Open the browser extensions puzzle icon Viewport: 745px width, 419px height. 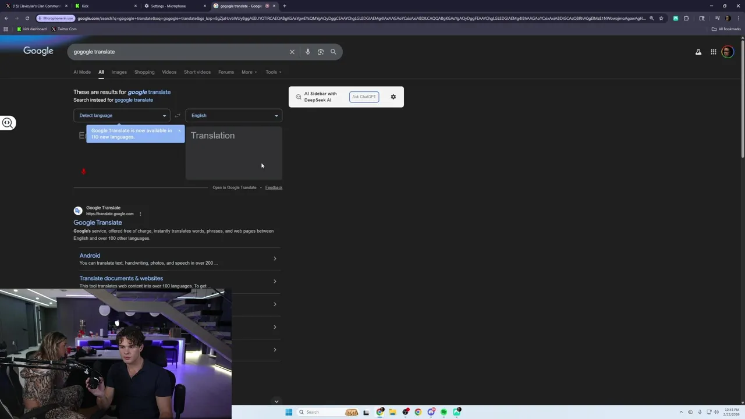coord(686,18)
